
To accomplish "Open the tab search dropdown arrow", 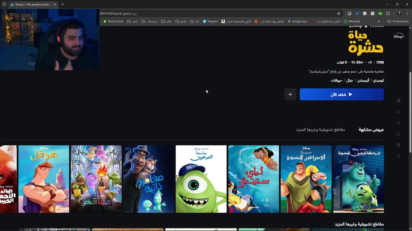I will point(4,4).
